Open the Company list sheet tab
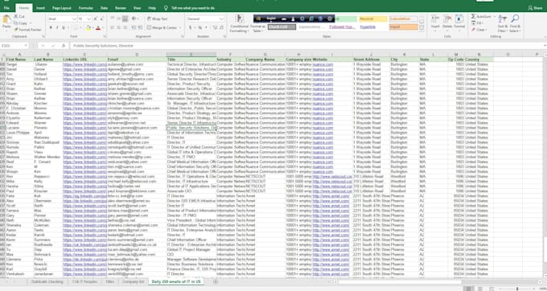547x291 pixels. point(133,281)
